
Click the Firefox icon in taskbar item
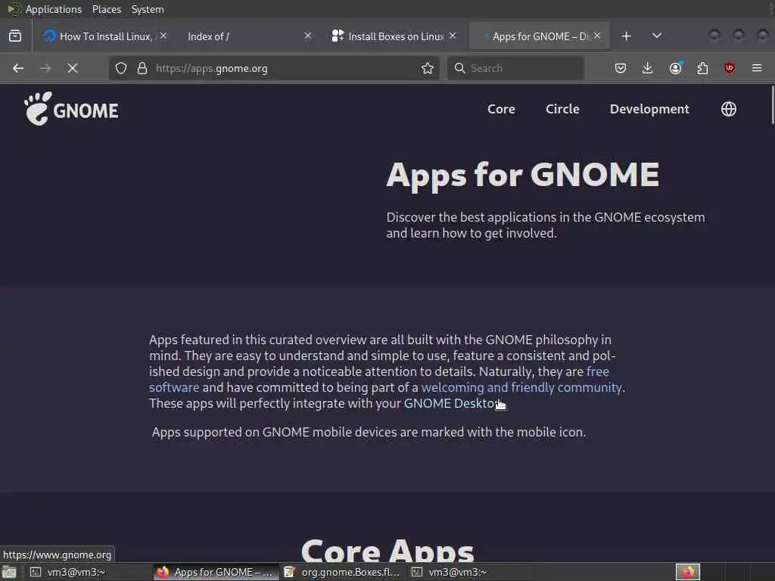click(163, 572)
